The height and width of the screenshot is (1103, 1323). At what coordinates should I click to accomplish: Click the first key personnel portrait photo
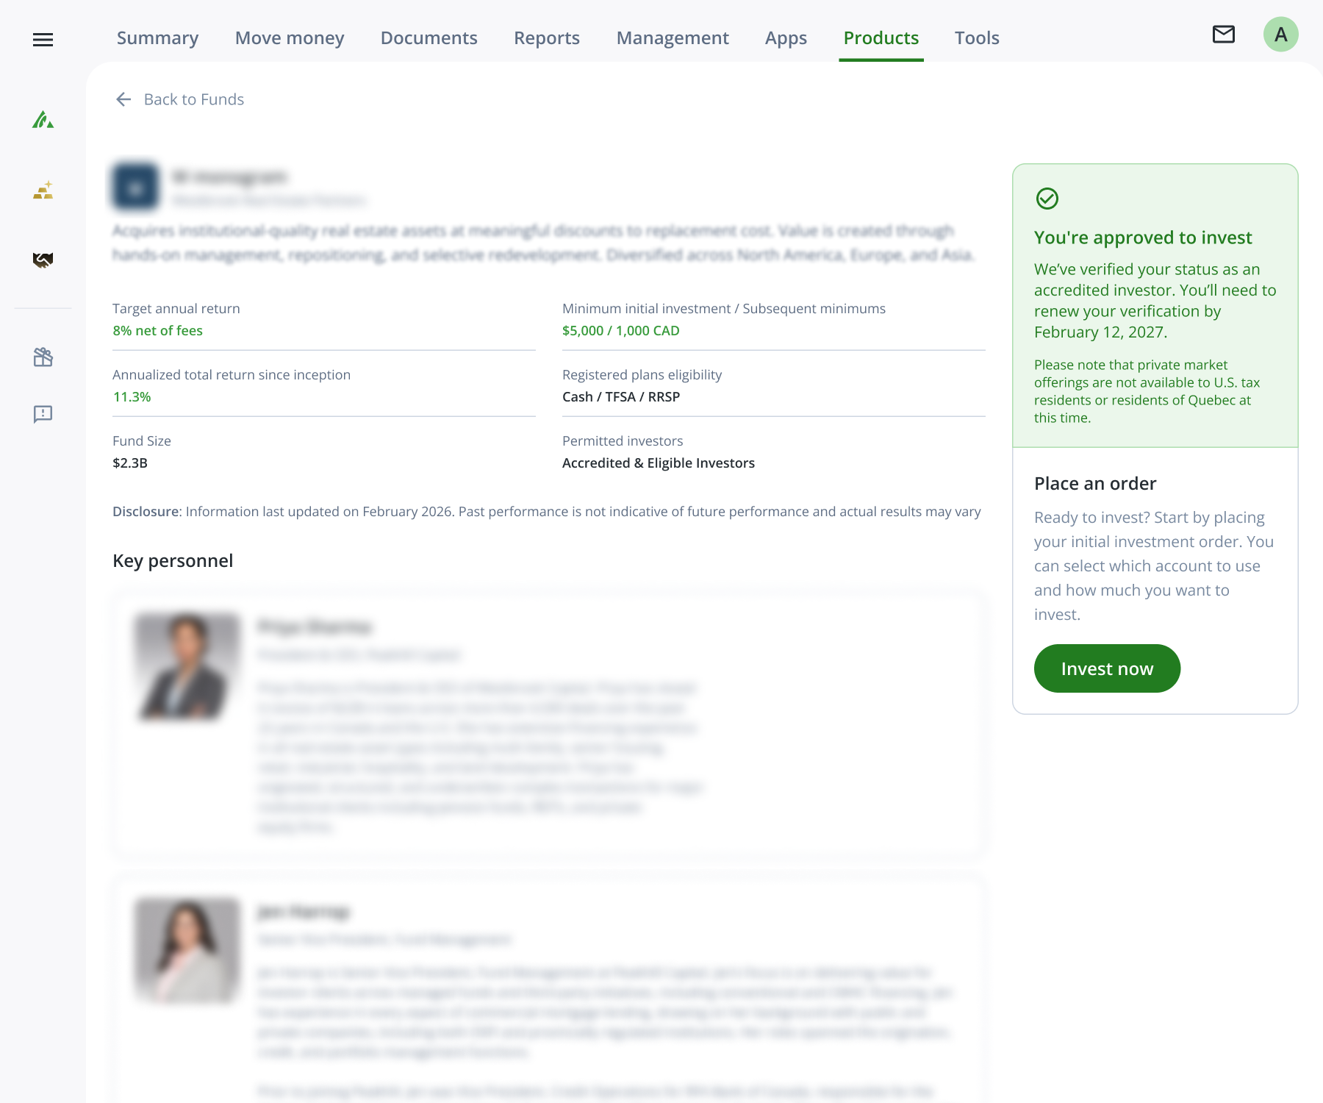click(x=188, y=667)
